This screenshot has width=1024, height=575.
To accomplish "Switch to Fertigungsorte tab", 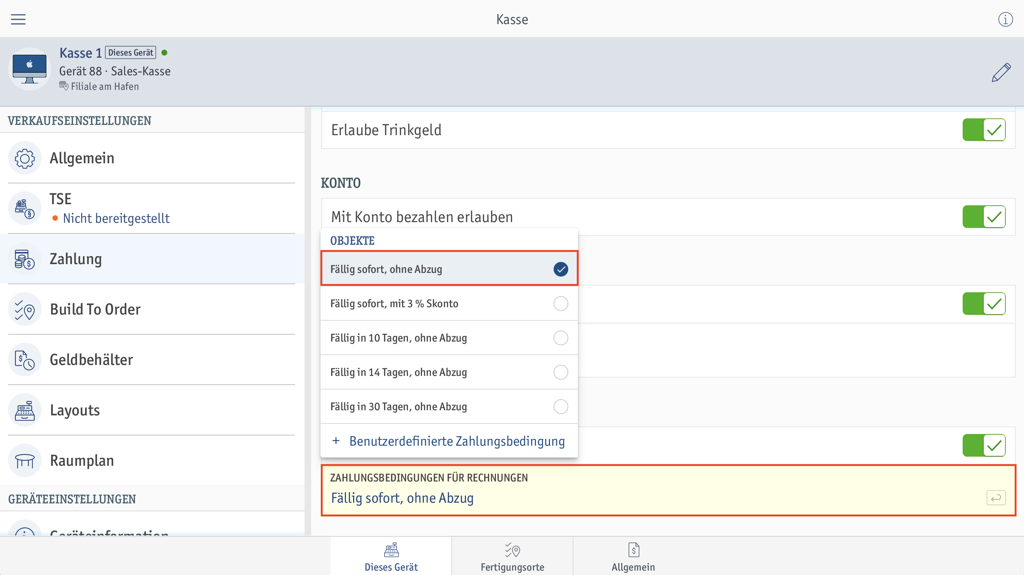I will click(x=512, y=556).
